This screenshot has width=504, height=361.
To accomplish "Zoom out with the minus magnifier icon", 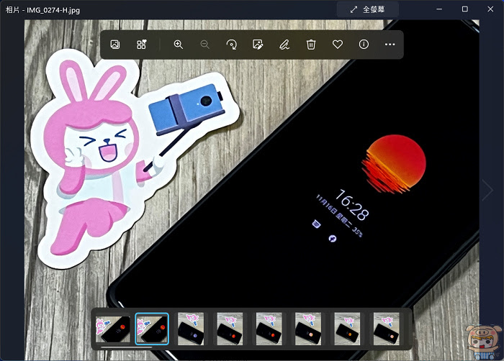I will [204, 45].
